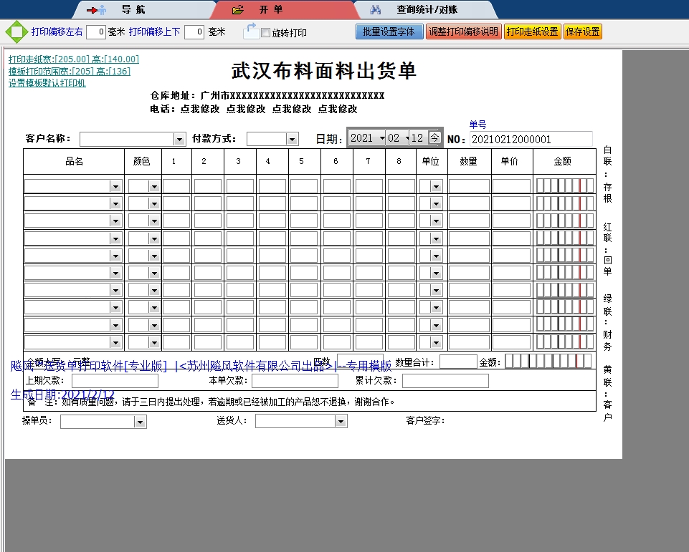This screenshot has width=689, height=552.
Task: Click the binoculars icon on 查询统计/对账 tab
Action: 376,9
